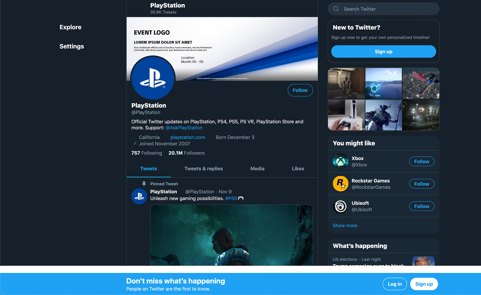Screen dimensions: 481x295
Task: View the 757 Following list
Action: (x=147, y=153)
